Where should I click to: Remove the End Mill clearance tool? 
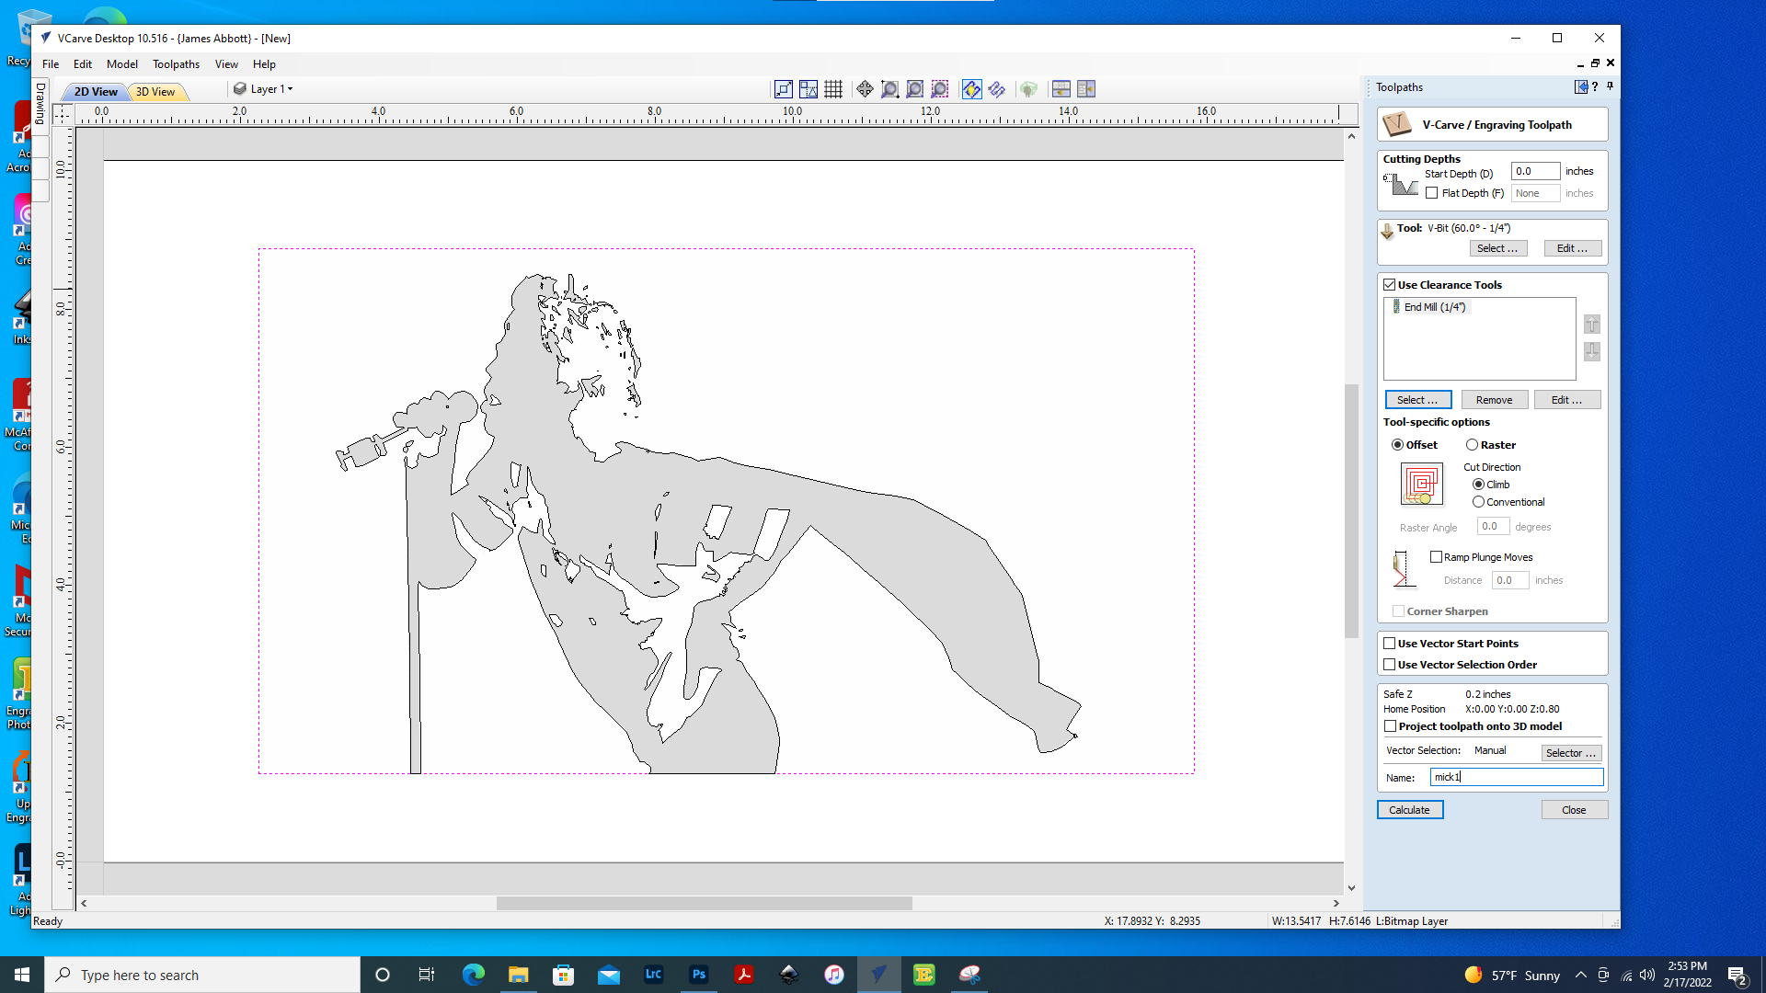pos(1494,400)
